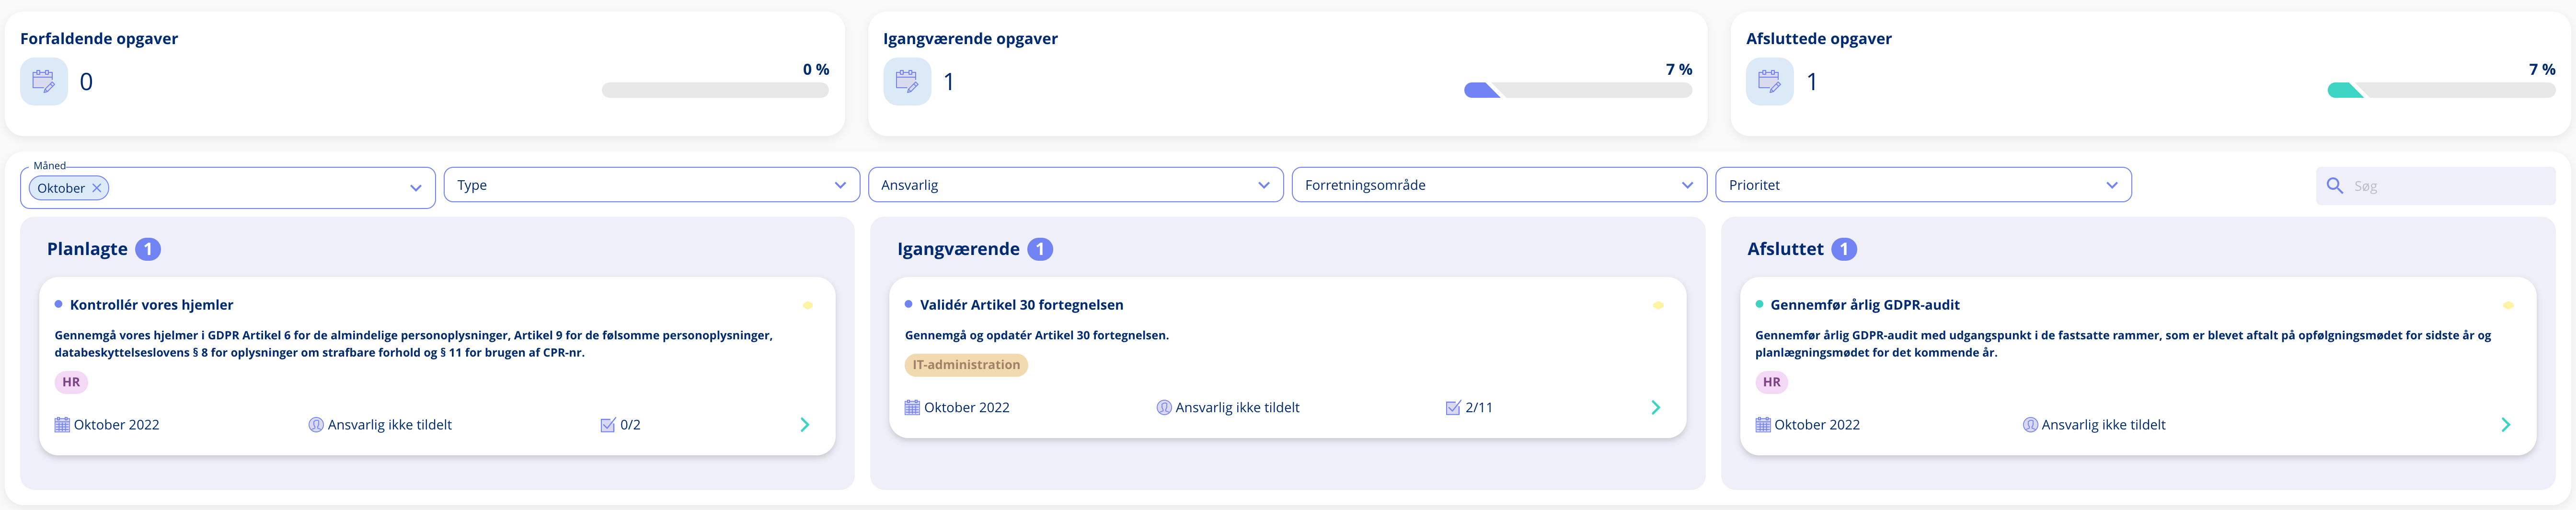Open the Type filter dropdown
Viewport: 2576px width, 510px height.
pos(652,185)
